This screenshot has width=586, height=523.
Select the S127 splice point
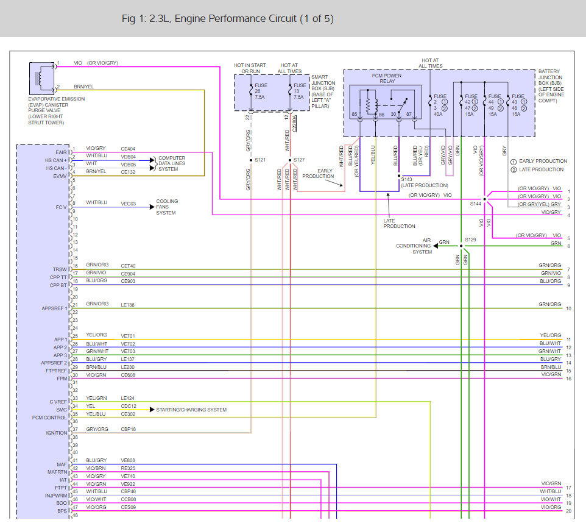(x=290, y=160)
